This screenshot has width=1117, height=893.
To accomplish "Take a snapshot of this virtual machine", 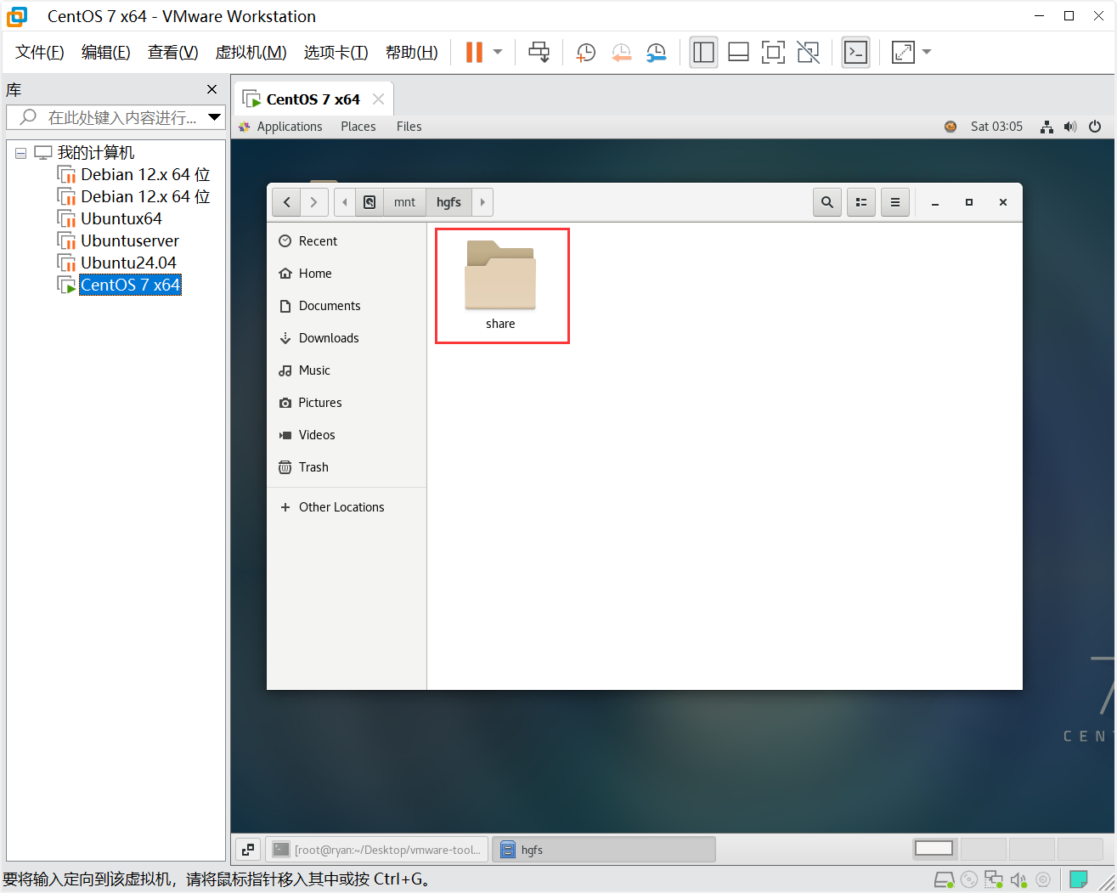I will pyautogui.click(x=585, y=52).
